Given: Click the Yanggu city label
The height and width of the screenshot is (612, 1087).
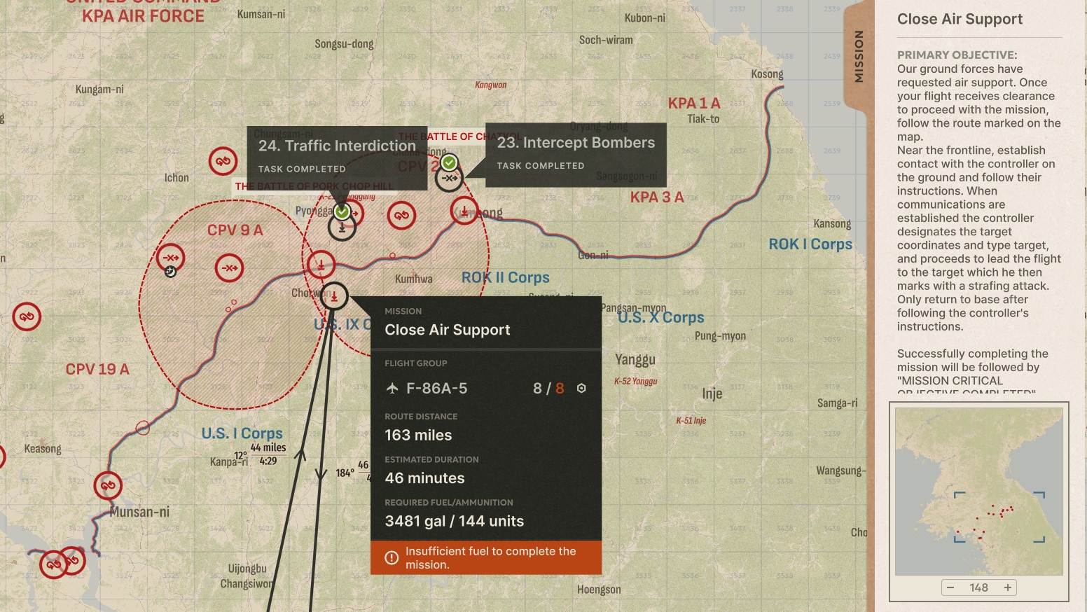Looking at the screenshot, I should coord(635,360).
